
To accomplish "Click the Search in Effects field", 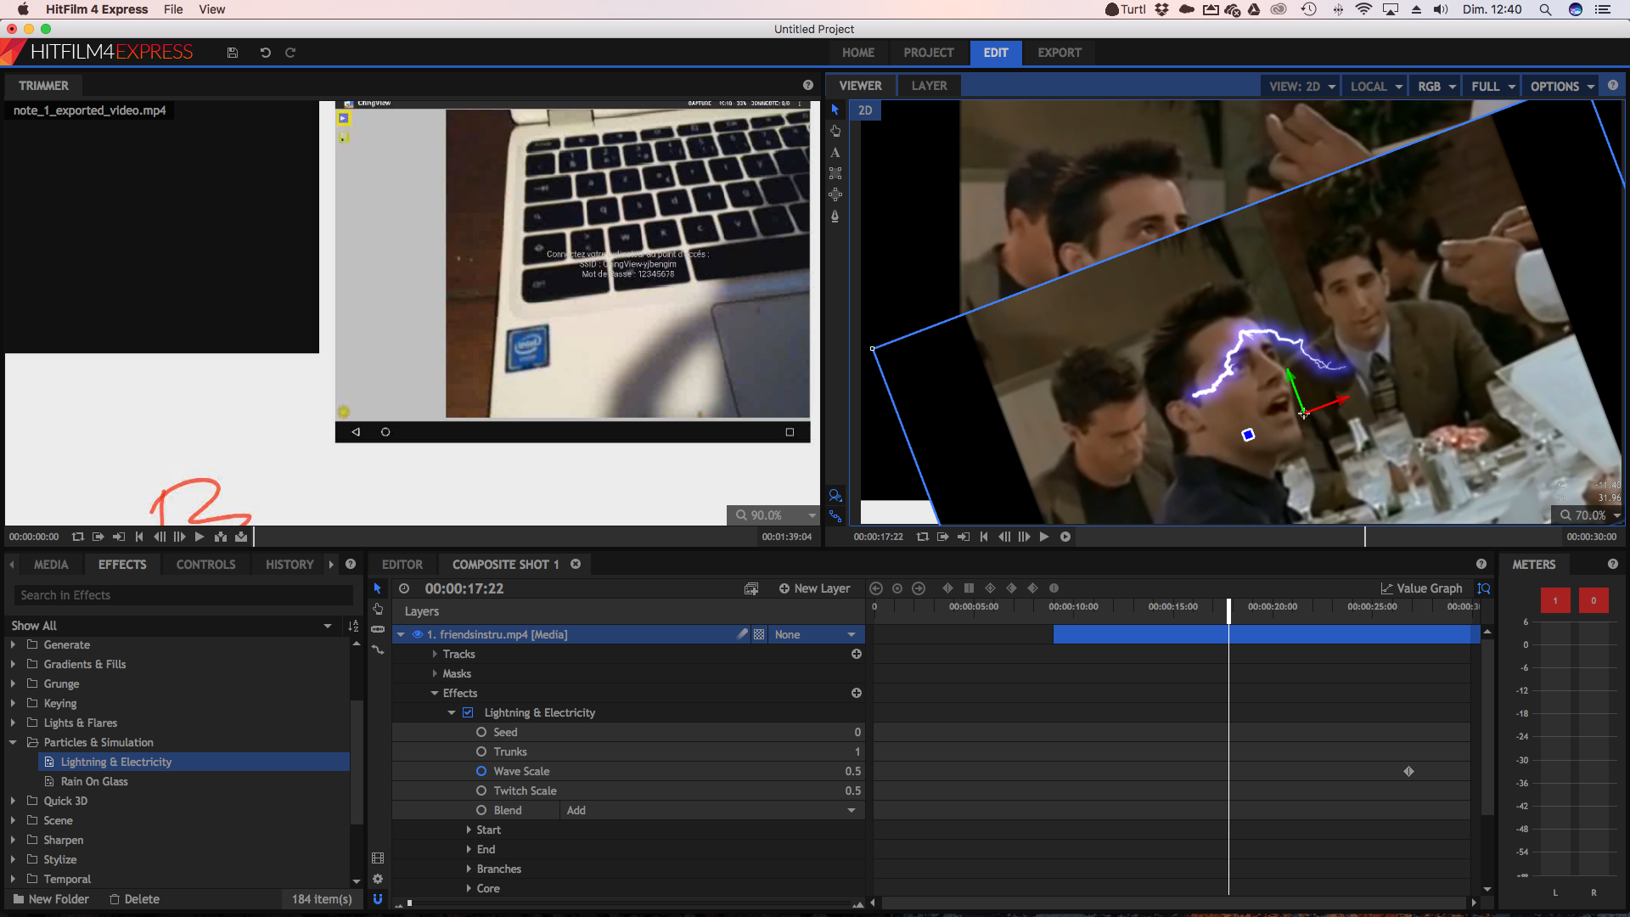I will point(183,595).
